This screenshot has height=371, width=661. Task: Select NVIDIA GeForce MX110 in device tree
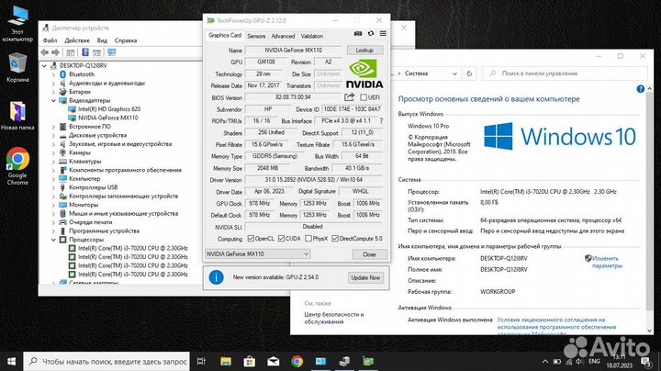pyautogui.click(x=108, y=118)
